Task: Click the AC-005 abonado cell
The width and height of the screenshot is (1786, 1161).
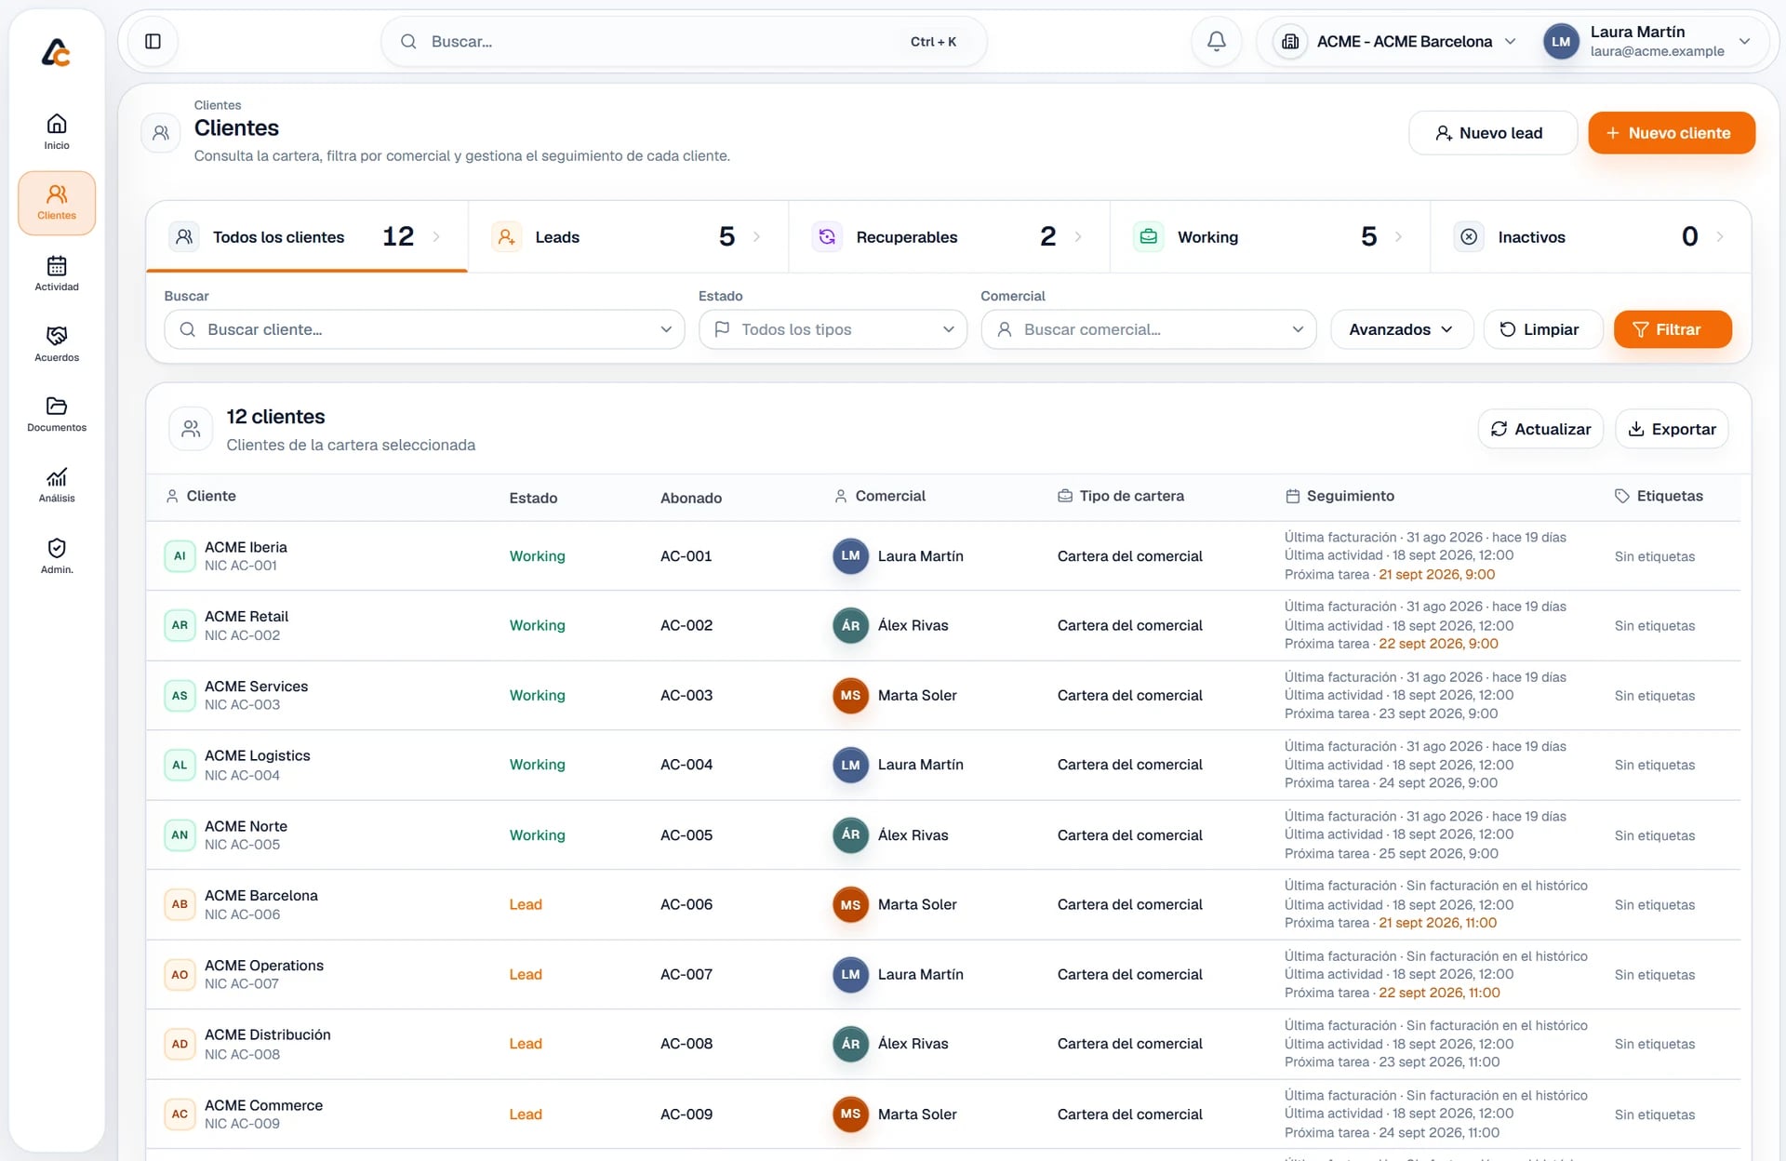Action: (x=686, y=835)
